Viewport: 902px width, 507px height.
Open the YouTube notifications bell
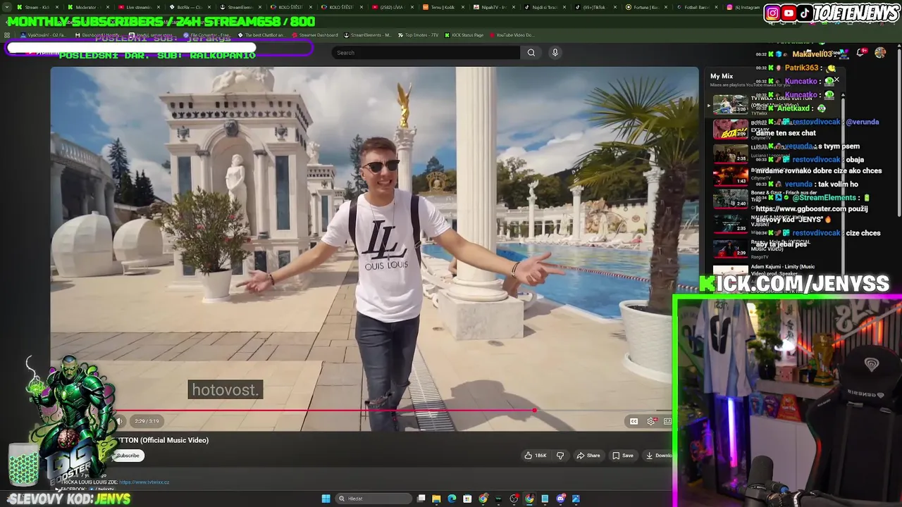pos(861,52)
